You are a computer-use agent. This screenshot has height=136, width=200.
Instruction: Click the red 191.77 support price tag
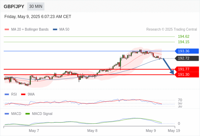click(x=187, y=69)
